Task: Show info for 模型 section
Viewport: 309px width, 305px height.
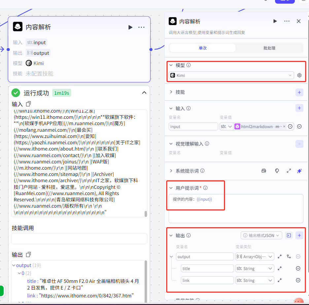Action: [189, 65]
